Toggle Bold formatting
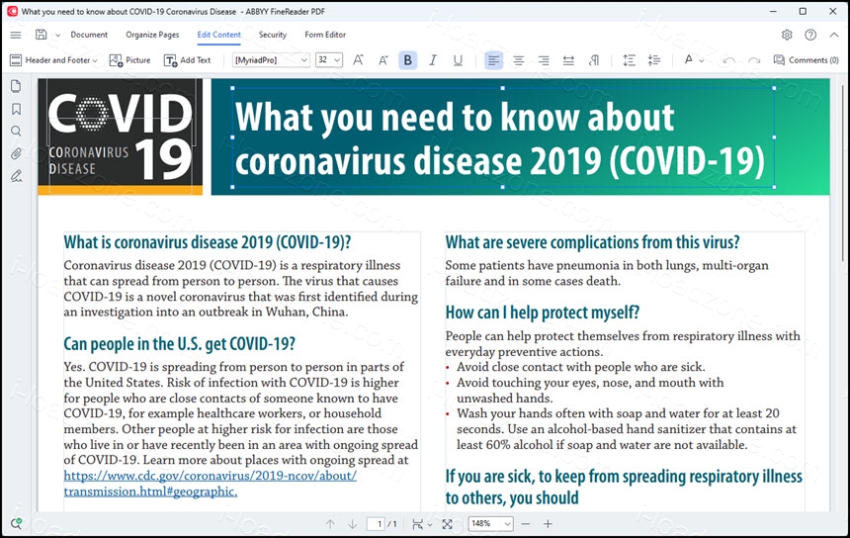 click(x=407, y=60)
